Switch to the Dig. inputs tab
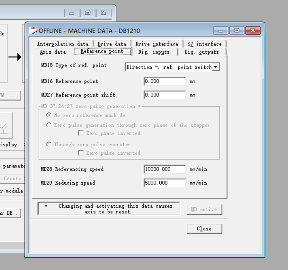This screenshot has height=270, width=288. coord(154,52)
